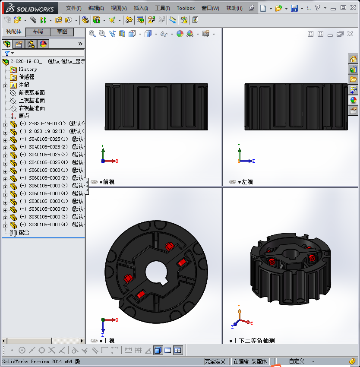Open the PropertyManager tab icon
The image size is (360, 367).
click(x=19, y=44)
